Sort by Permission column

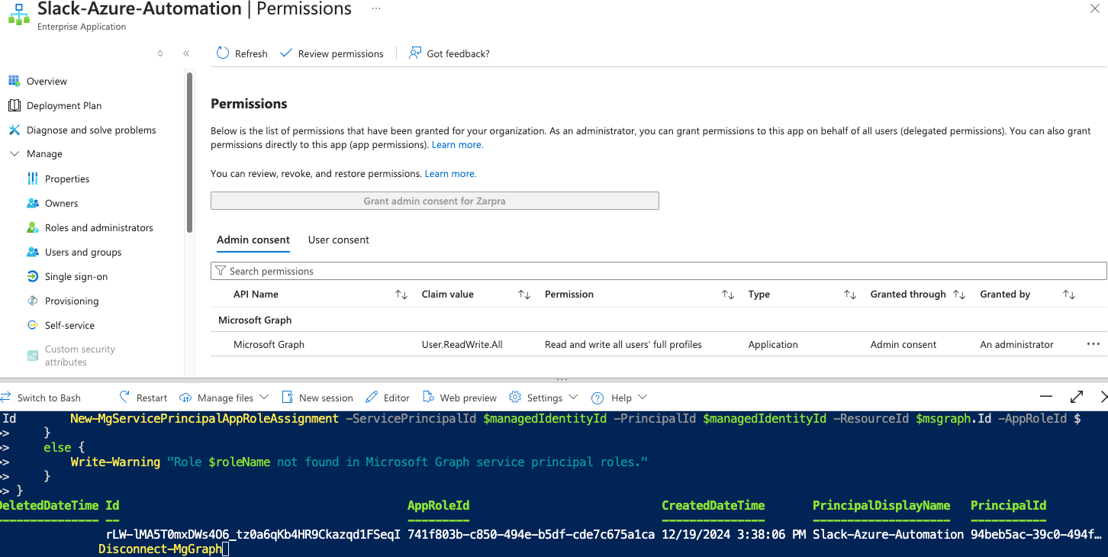728,295
